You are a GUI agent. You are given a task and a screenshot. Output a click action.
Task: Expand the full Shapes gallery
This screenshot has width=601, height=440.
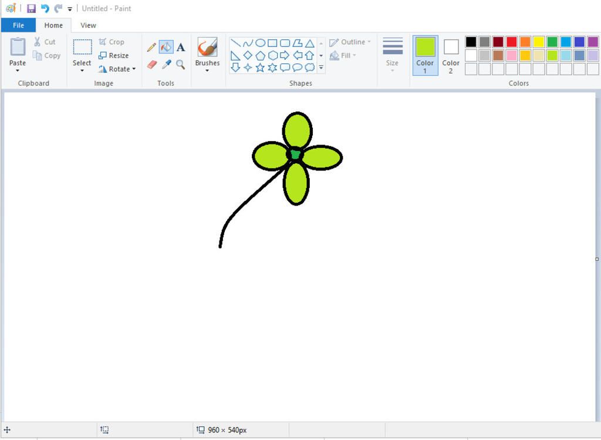pos(321,68)
